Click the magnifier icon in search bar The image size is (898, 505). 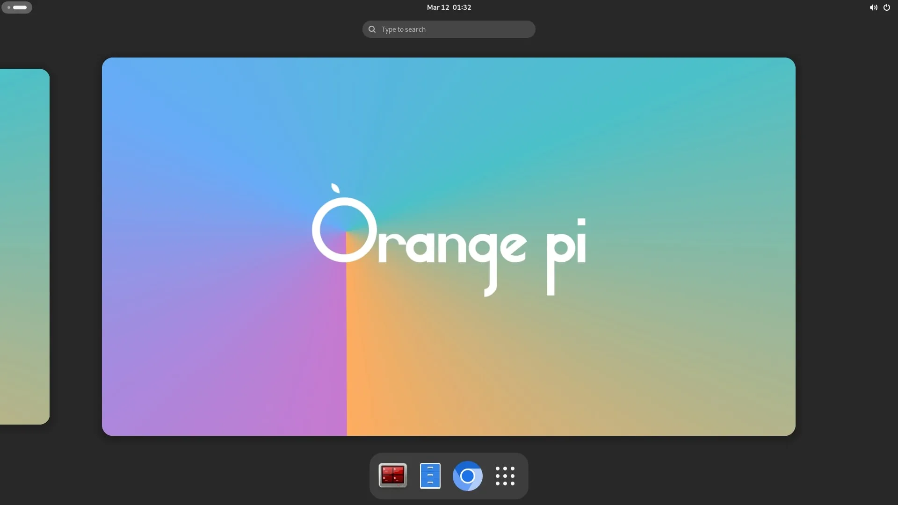pos(372,29)
